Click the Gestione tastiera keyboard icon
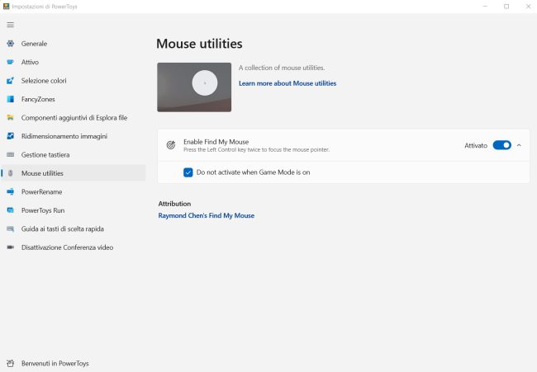 click(x=10, y=154)
